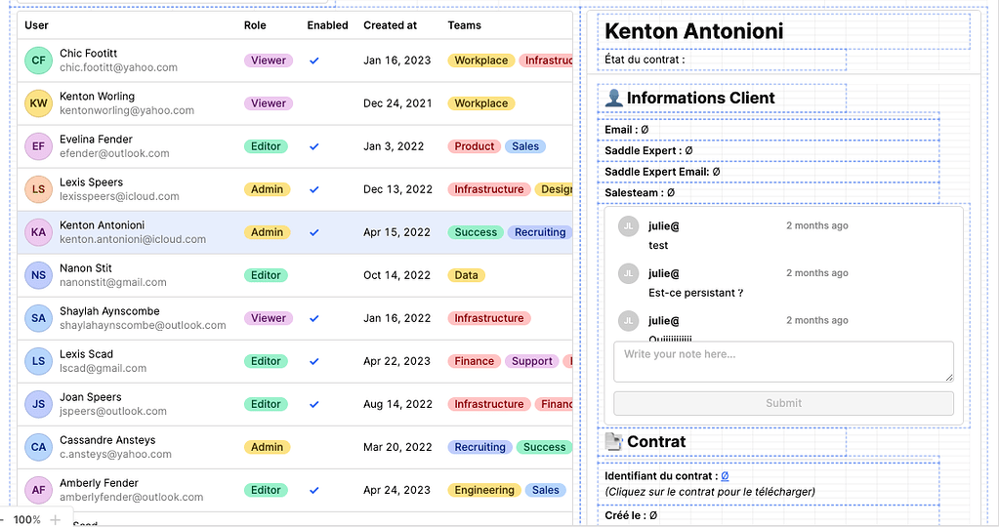Click the Saddle Expert Email field label
The image size is (999, 527).
[657, 172]
